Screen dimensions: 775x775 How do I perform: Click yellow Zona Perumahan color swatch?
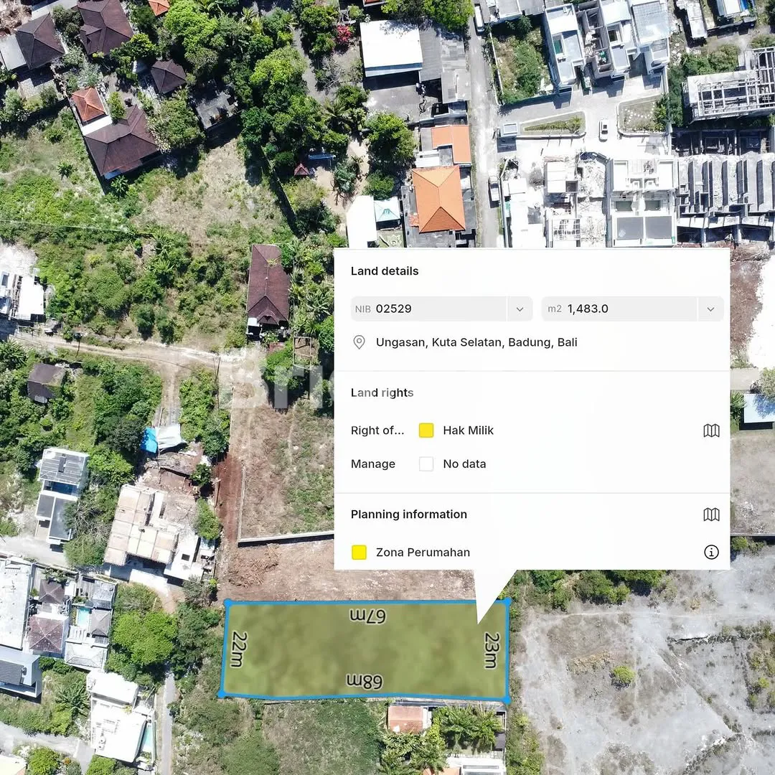point(360,552)
